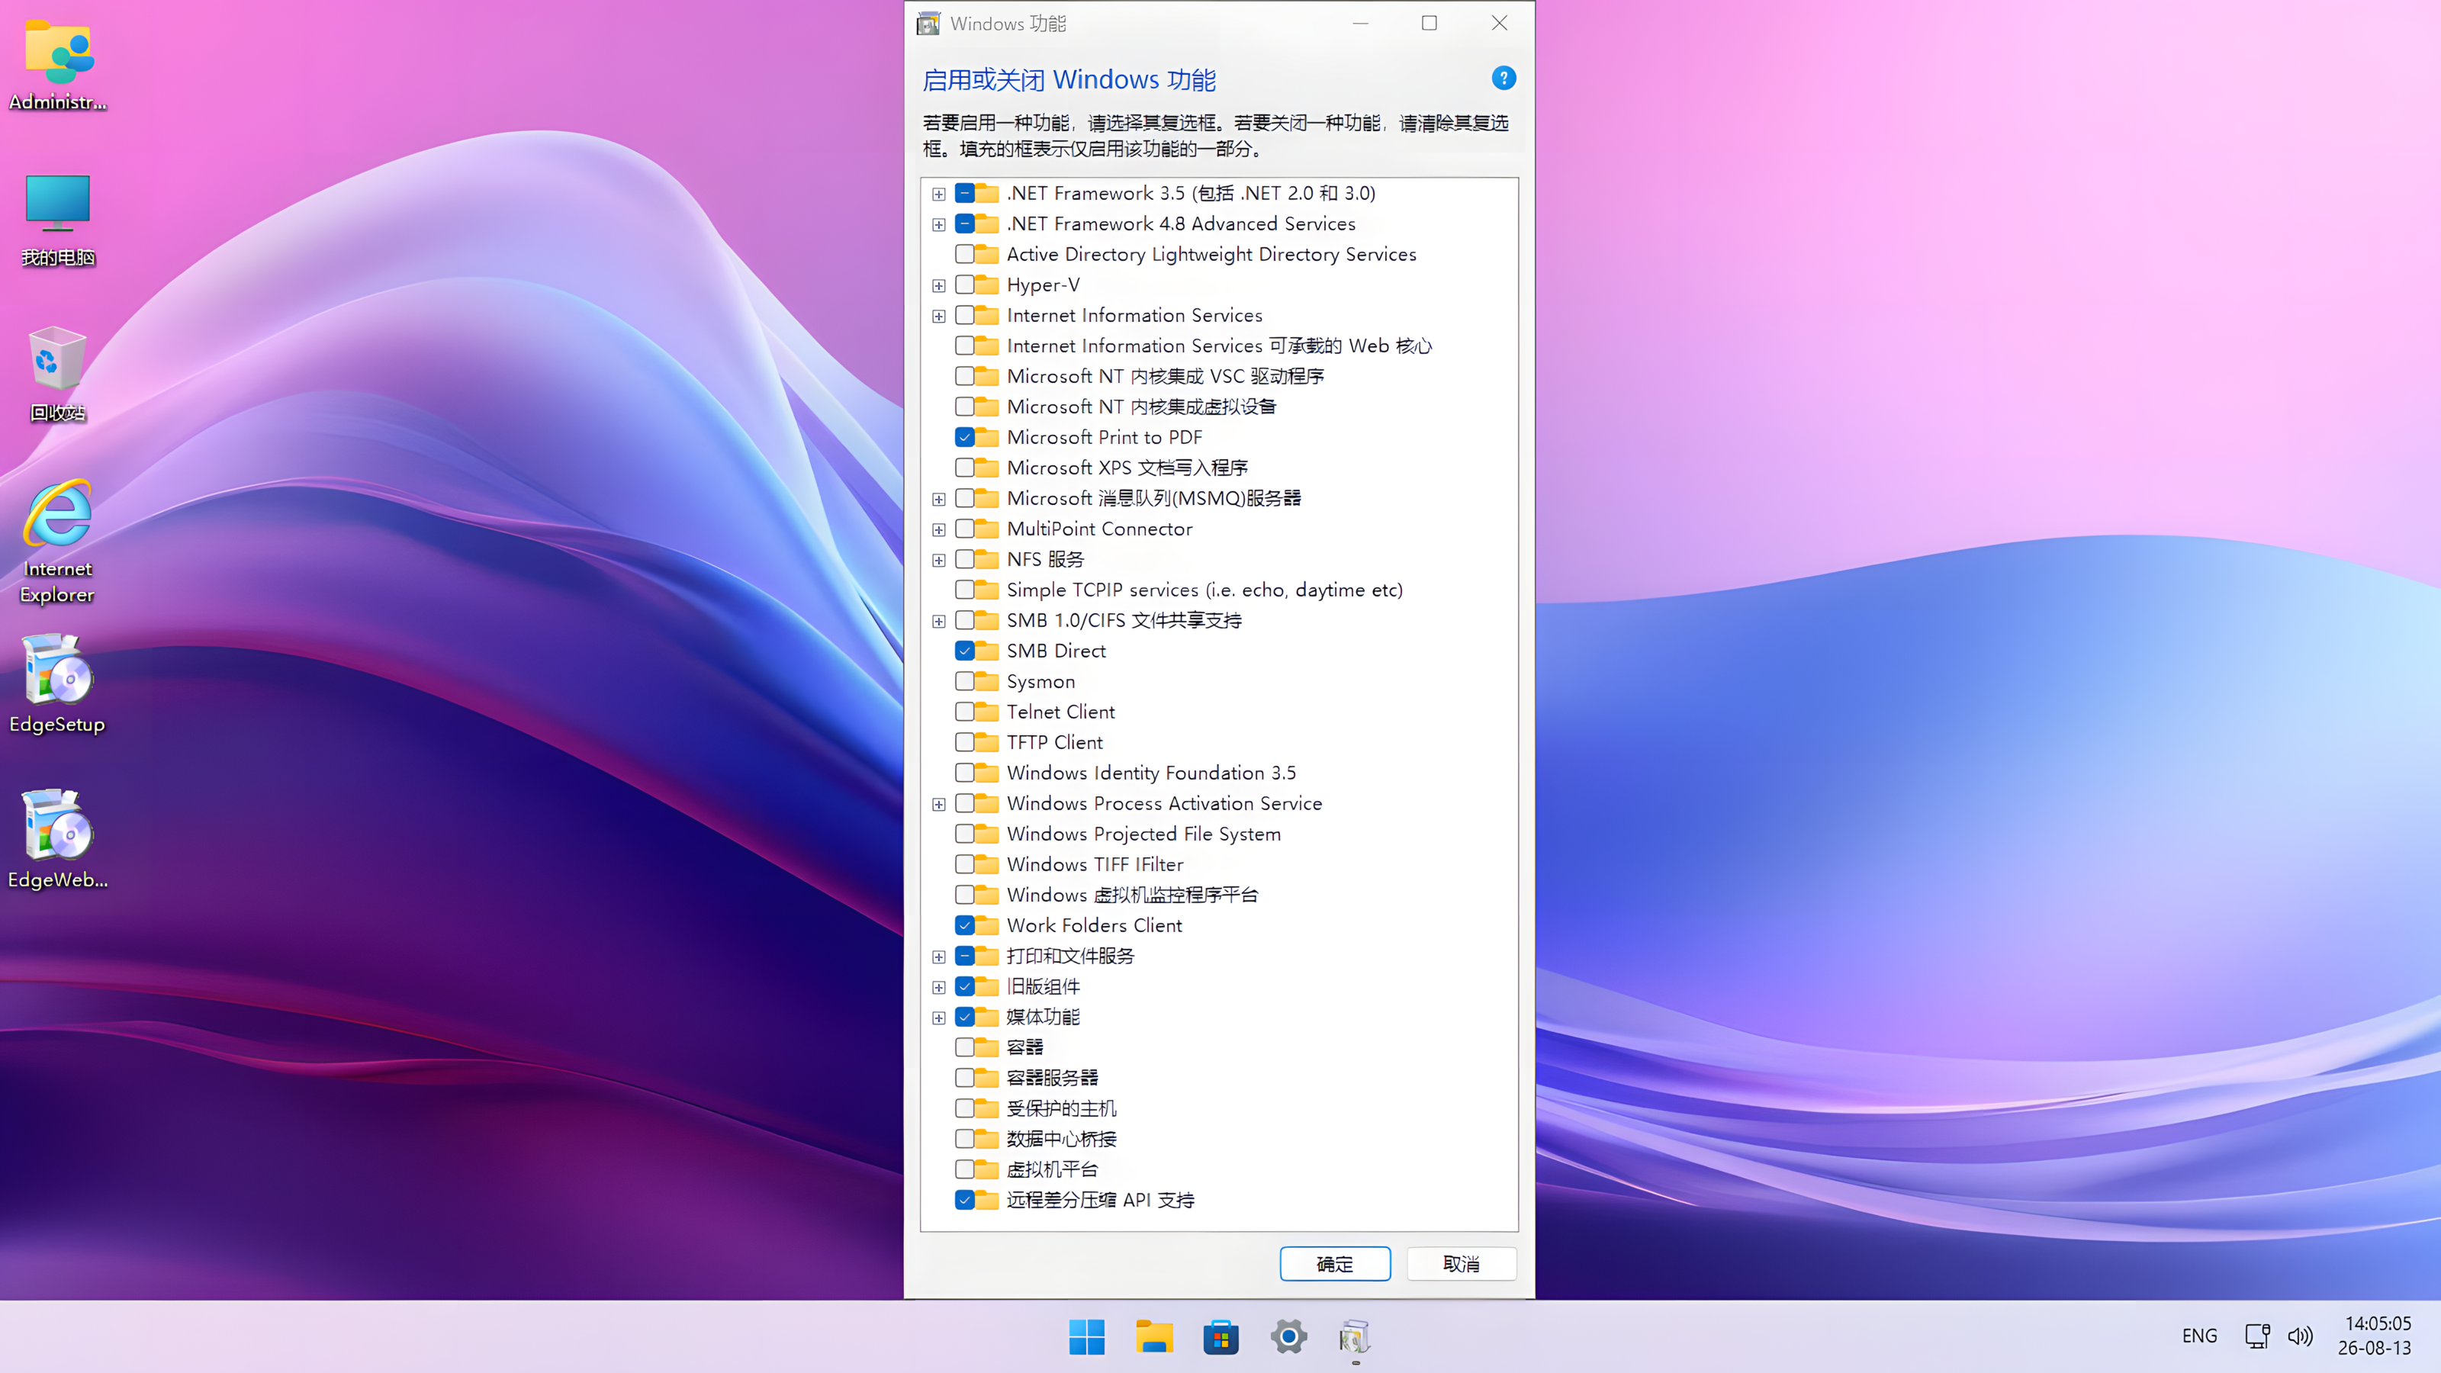
Task: Expand the Hyper-V tree node
Action: [x=939, y=285]
